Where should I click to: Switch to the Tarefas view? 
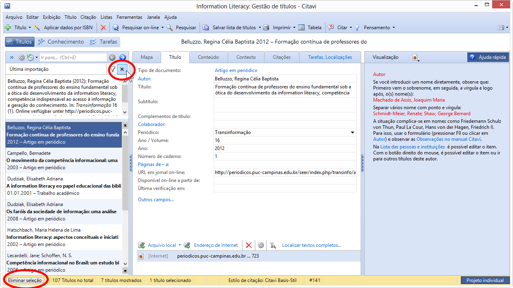pyautogui.click(x=104, y=42)
